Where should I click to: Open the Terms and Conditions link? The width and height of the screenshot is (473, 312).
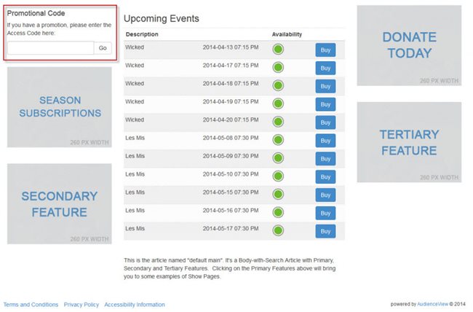pyautogui.click(x=31, y=305)
